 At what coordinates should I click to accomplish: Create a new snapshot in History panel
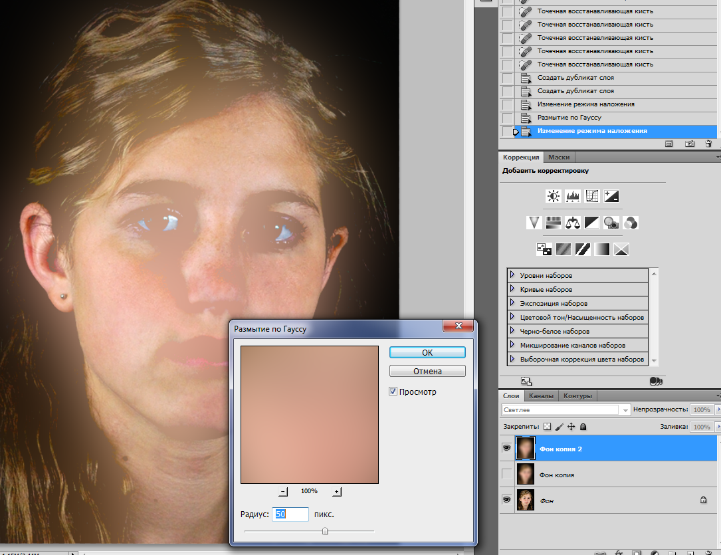[690, 144]
